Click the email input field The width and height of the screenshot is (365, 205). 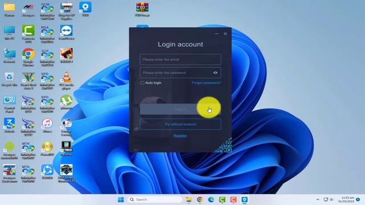pos(180,59)
